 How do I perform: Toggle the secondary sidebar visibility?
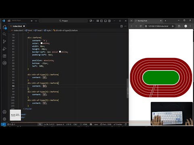(x=110, y=21)
